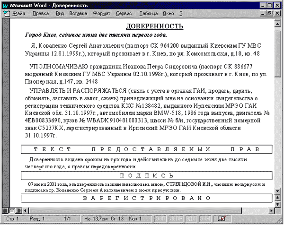Open the ? help menu
The height and width of the screenshot is (225, 284).
click(181, 14)
